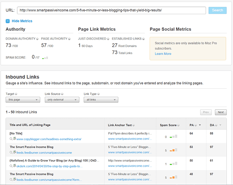Click the '27 Root Domains' value
Viewport: 233px width, 185px height.
(124, 45)
